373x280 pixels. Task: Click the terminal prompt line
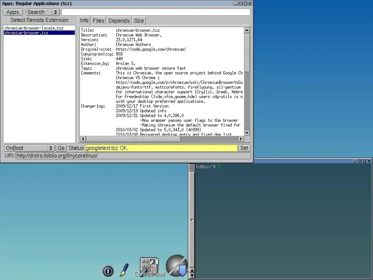tap(208, 167)
